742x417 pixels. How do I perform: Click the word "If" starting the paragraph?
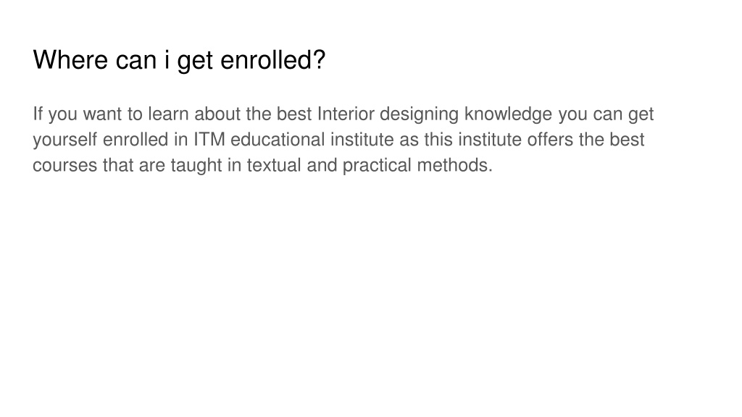(38, 114)
